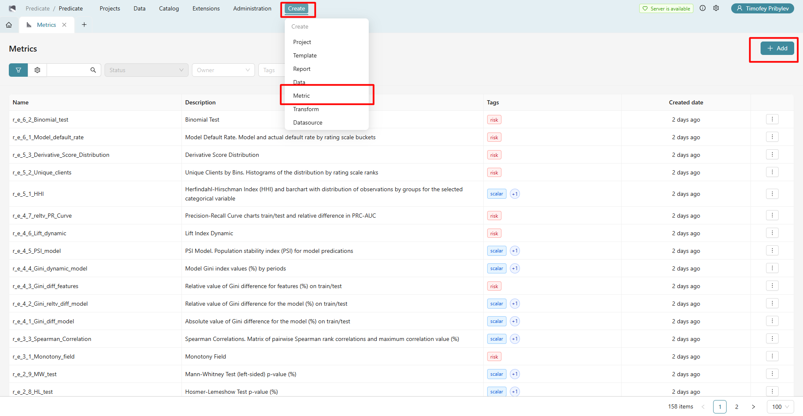Open the Catalog menu
This screenshot has height=416, width=803.
tap(169, 8)
